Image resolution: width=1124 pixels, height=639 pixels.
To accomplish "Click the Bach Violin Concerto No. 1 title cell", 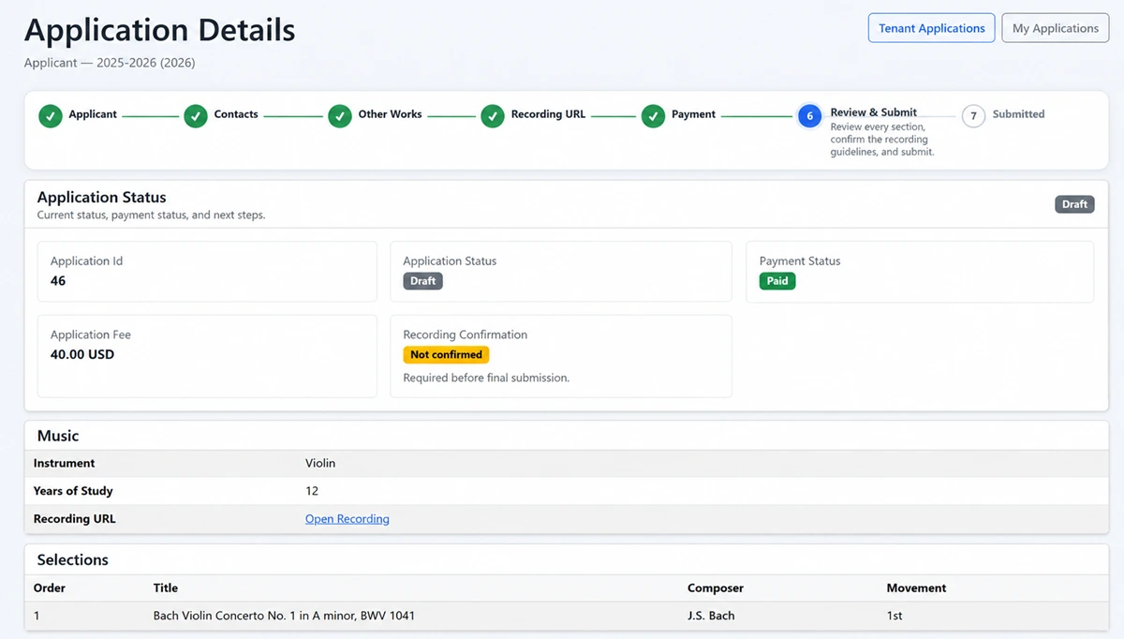I will (x=284, y=617).
